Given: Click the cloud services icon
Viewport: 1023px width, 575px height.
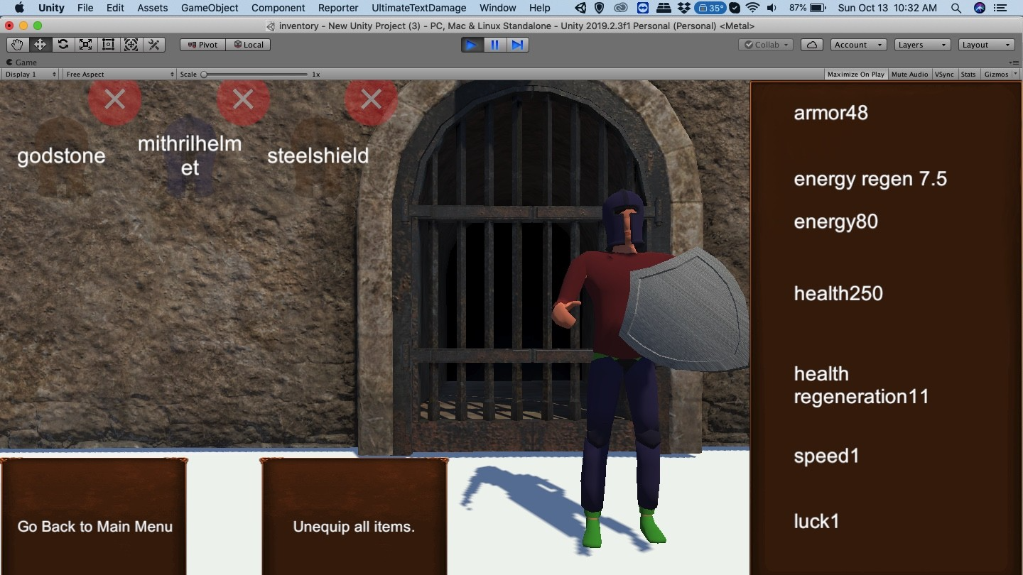Looking at the screenshot, I should pyautogui.click(x=811, y=45).
